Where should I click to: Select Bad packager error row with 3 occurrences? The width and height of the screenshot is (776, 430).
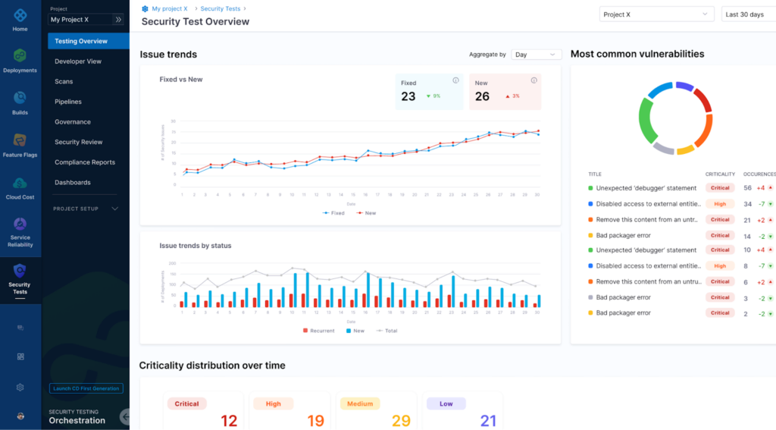pos(681,297)
